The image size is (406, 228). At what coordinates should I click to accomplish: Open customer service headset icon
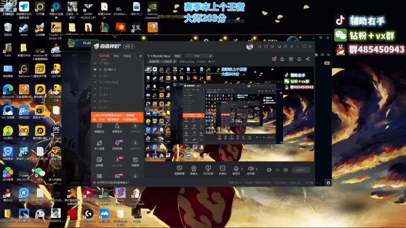point(259,47)
